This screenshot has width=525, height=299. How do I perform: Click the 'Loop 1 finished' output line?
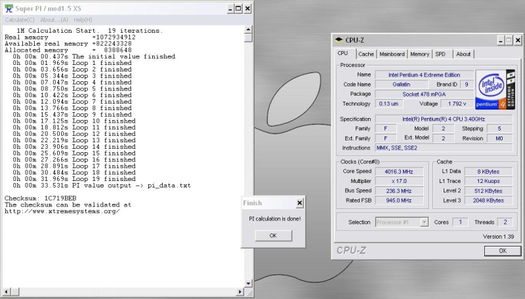point(72,63)
